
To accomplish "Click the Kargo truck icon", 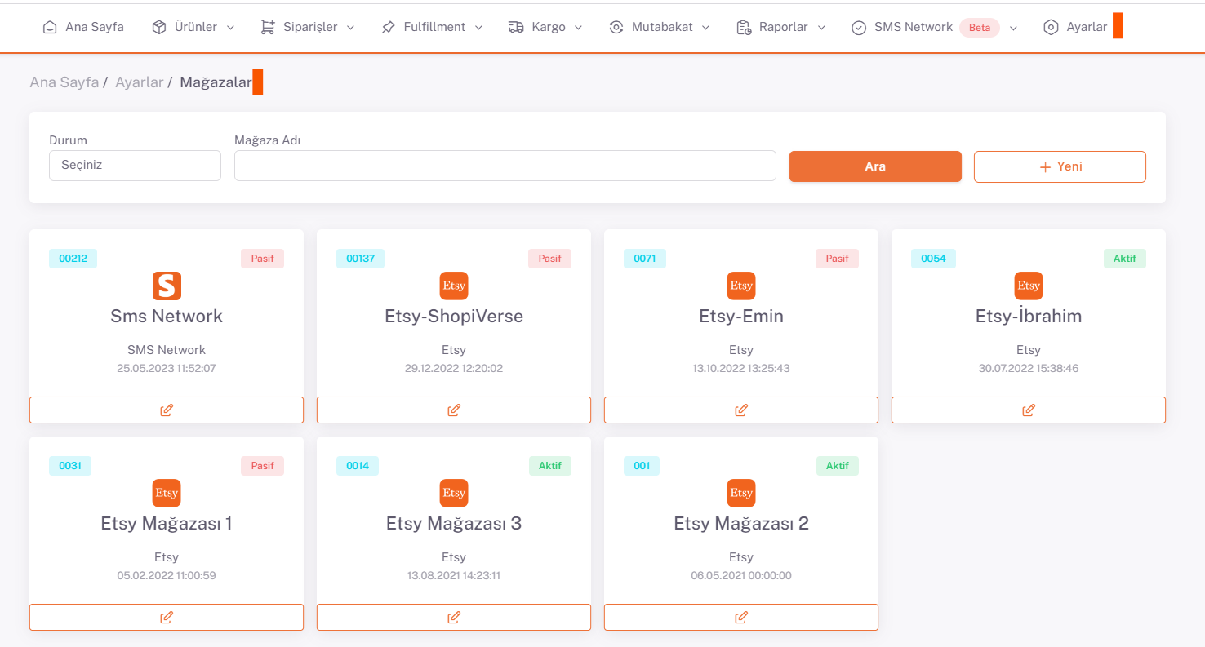I will tap(516, 27).
